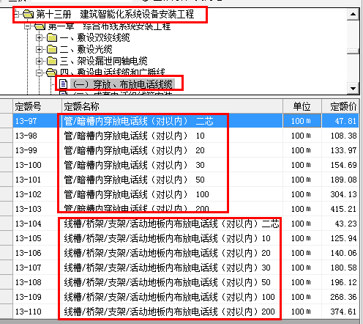Click 线槽/桥架/支架/活动地板内布放电话线（对以内）200 name

click(x=169, y=312)
